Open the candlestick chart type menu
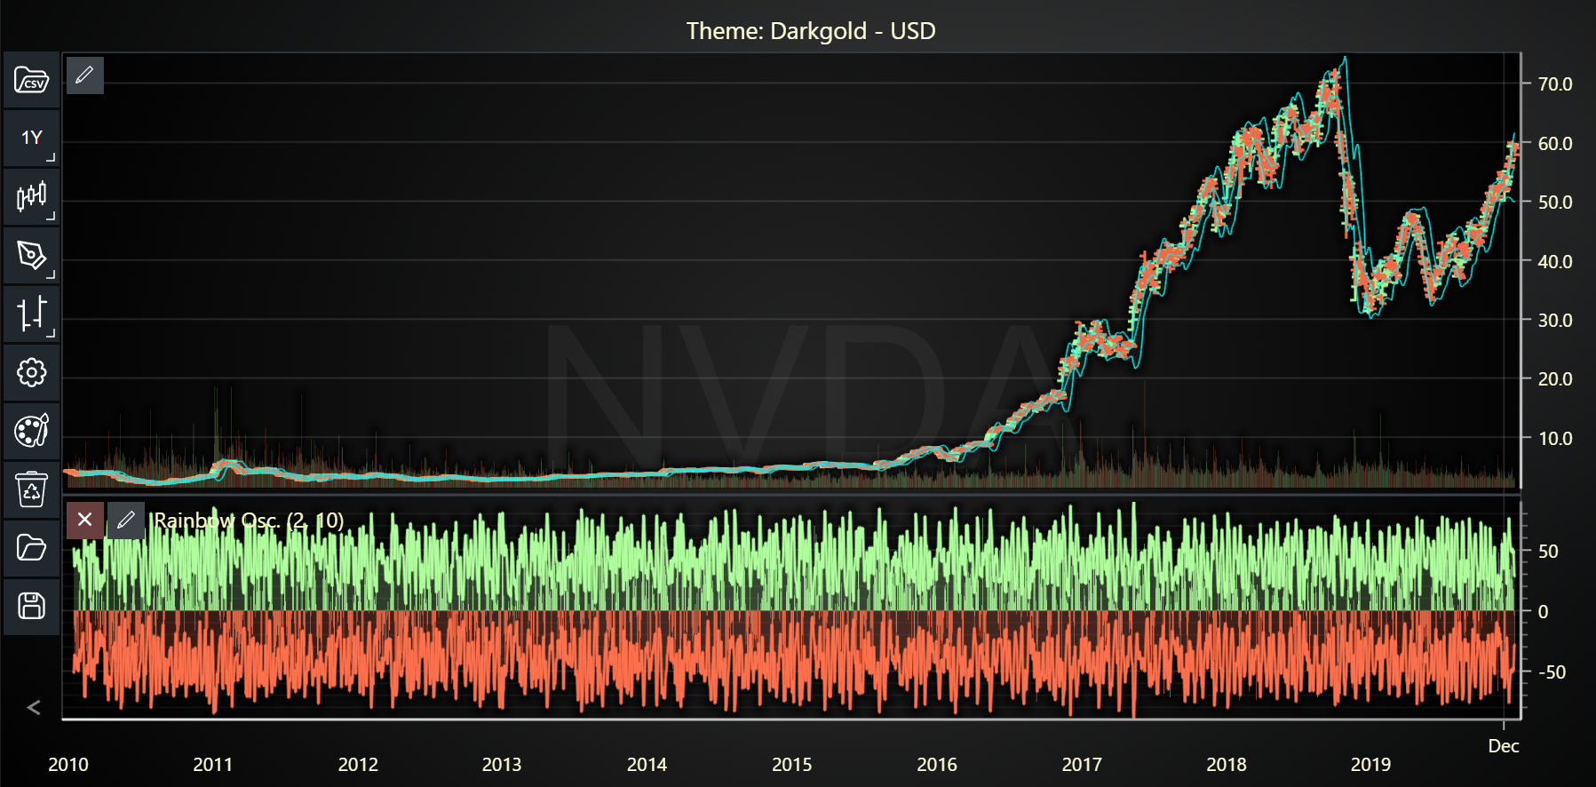Viewport: 1596px width, 787px height. point(32,196)
